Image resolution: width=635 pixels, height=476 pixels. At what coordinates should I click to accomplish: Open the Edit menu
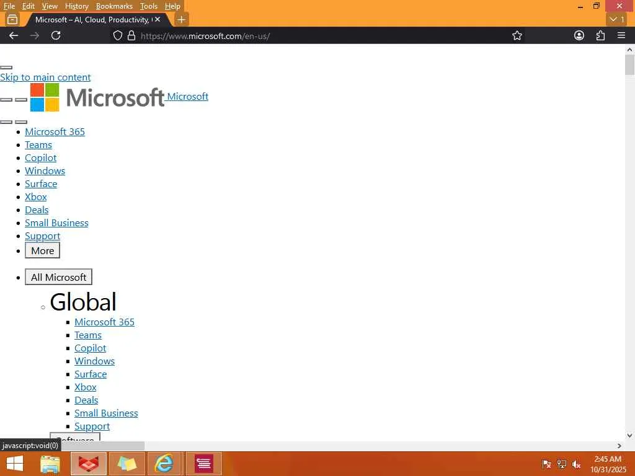coord(29,6)
